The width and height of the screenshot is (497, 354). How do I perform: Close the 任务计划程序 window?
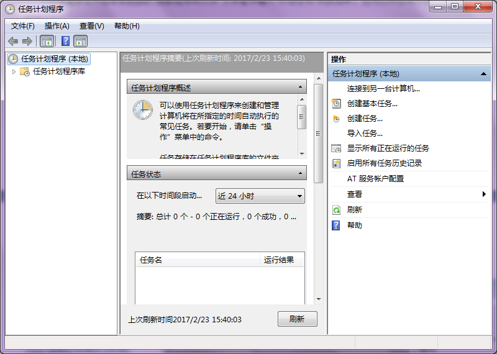point(478,6)
